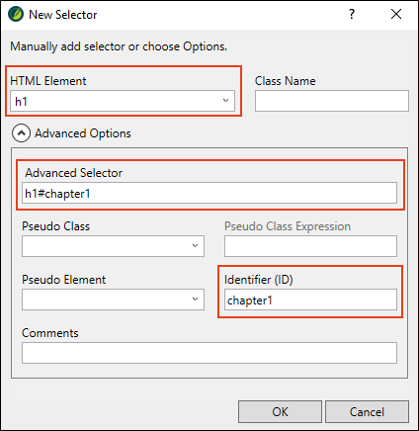Confirm the selector with the OK button
Viewport: 419px width, 431px height.
[280, 412]
